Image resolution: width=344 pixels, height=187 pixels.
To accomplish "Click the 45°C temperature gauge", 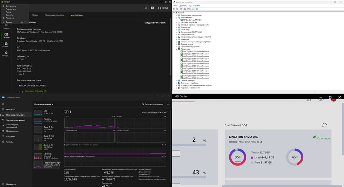I will pyautogui.click(x=295, y=157).
